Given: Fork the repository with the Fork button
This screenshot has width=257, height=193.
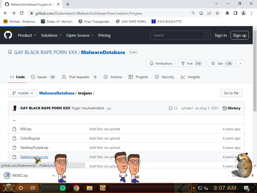Looking at the screenshot, I should (191, 64).
